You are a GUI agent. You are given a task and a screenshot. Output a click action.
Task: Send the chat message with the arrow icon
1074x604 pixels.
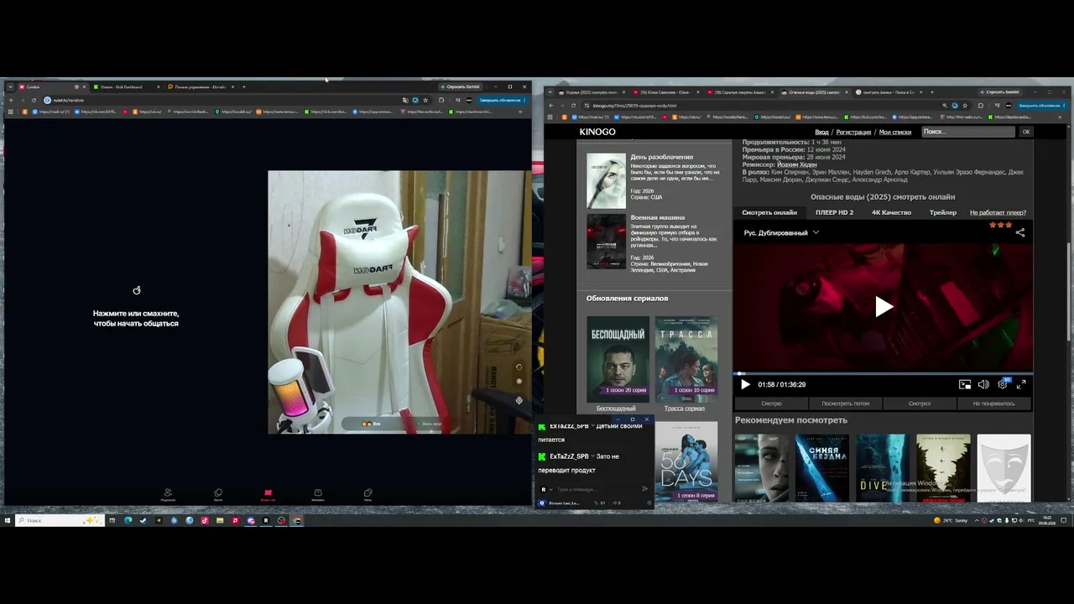tap(644, 489)
